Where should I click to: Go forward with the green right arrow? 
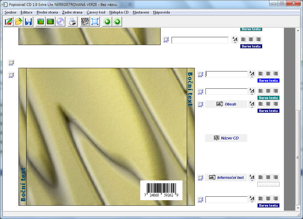[117, 22]
